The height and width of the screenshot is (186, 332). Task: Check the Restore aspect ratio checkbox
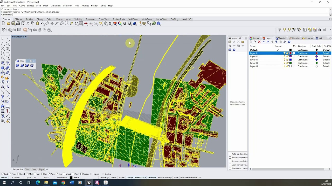click(x=230, y=158)
